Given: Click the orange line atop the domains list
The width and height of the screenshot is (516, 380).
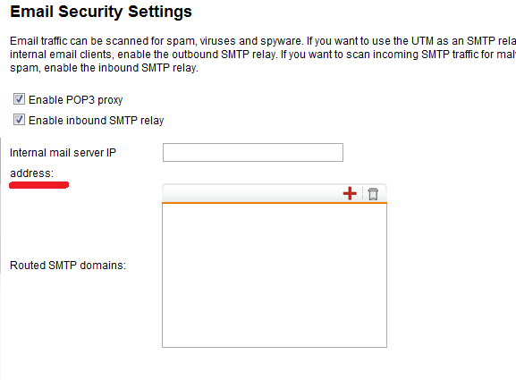Looking at the screenshot, I should coord(275,203).
